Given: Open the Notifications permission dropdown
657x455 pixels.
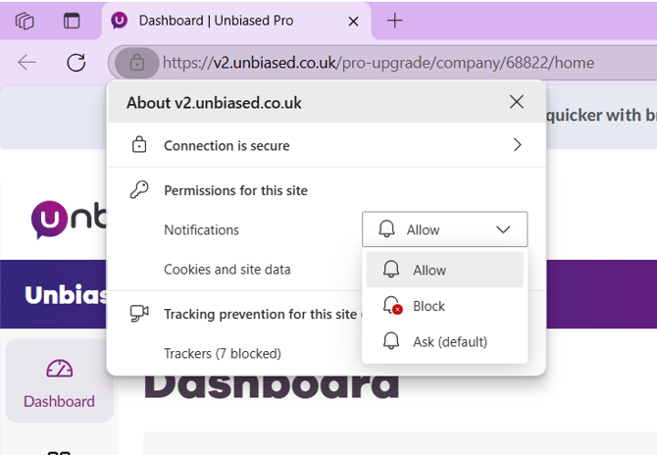Looking at the screenshot, I should pyautogui.click(x=444, y=229).
